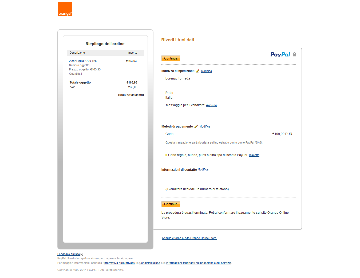
Task: Change payment method via Modifica link
Action: coord(205,127)
